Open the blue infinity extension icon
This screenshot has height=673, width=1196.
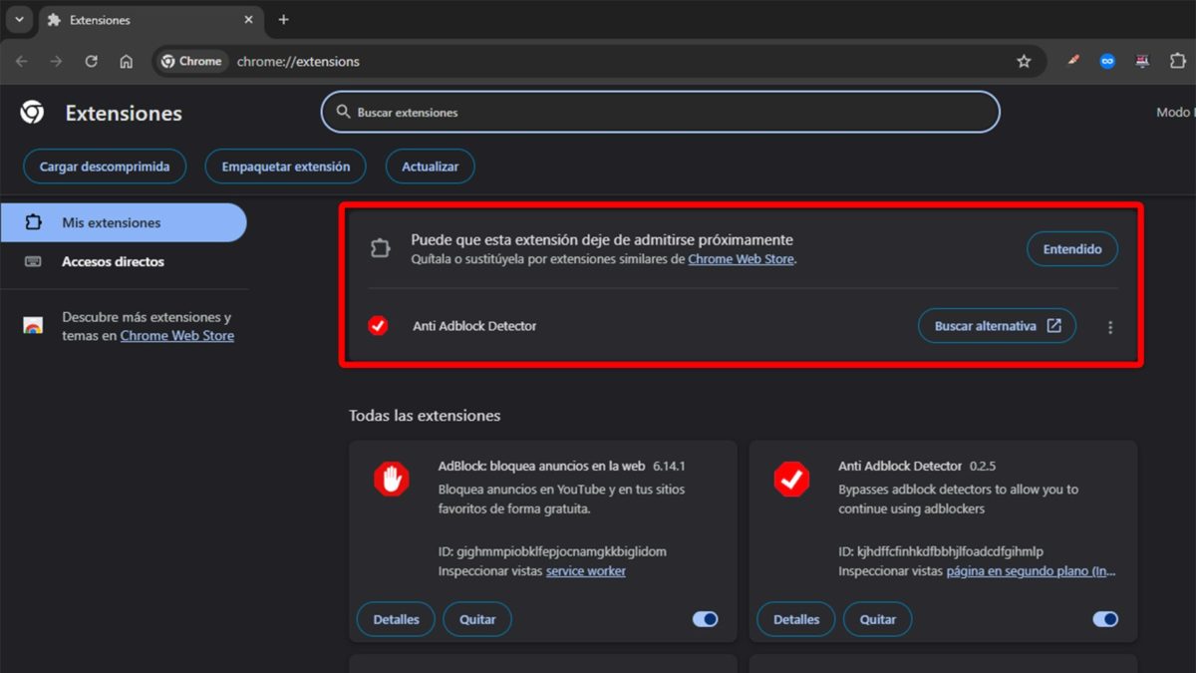click(x=1107, y=61)
